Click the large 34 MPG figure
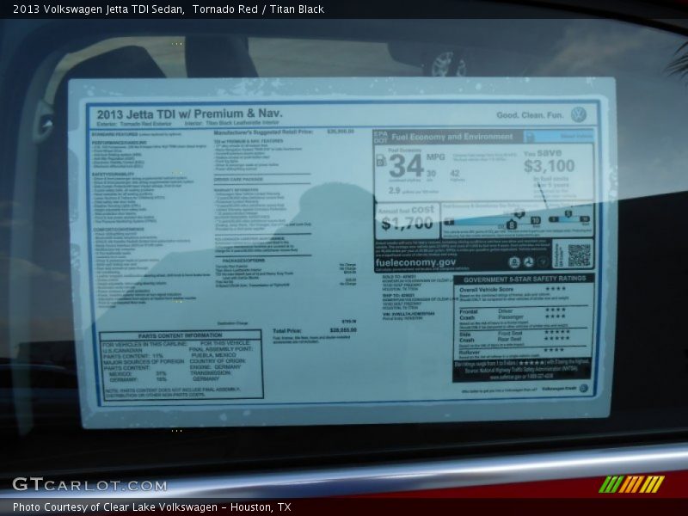Screen dimensions: 688x516 (406, 166)
